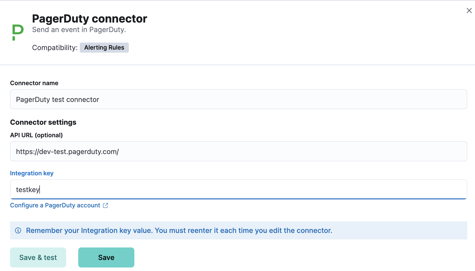Click the Send an event in PagerDuty subtitle

[79, 30]
